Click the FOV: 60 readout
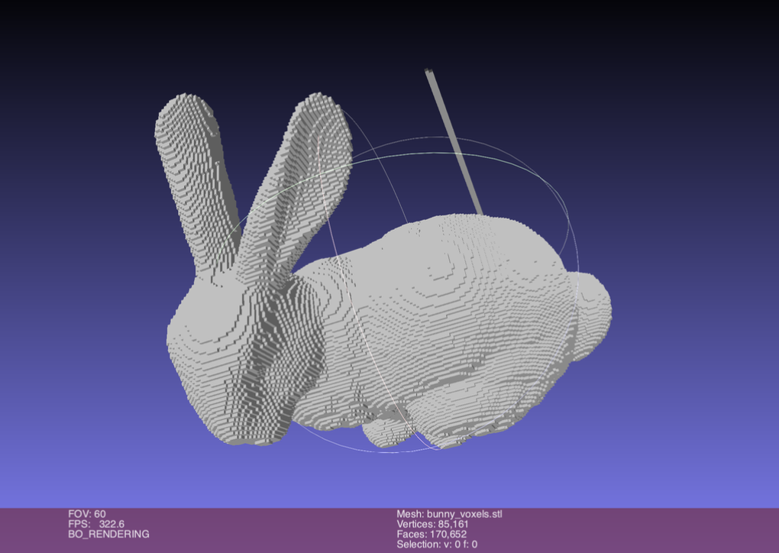This screenshot has width=779, height=553. 87,514
